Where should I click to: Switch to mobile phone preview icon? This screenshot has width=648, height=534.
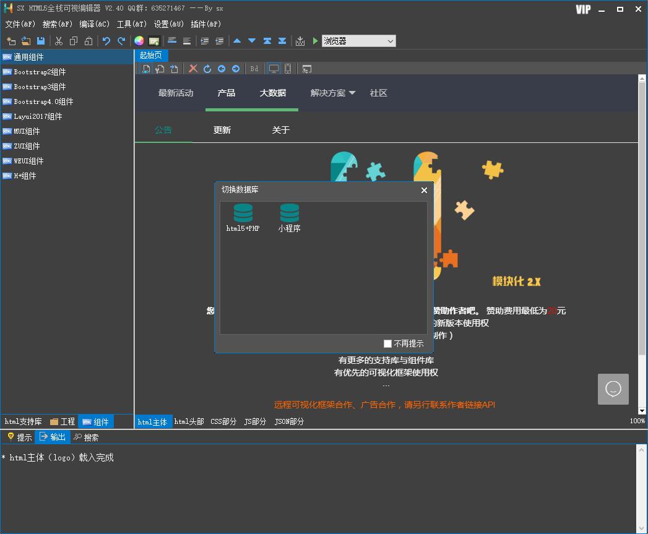click(288, 69)
